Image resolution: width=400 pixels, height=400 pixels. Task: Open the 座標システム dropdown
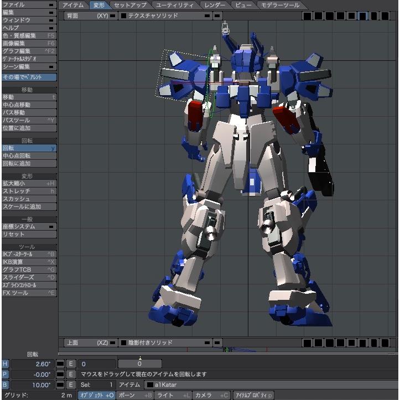point(29,226)
